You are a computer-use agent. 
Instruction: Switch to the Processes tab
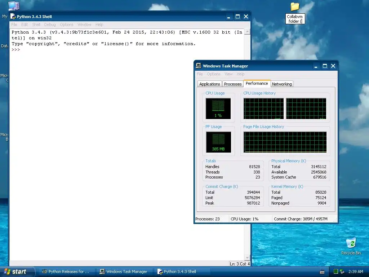pyautogui.click(x=233, y=84)
